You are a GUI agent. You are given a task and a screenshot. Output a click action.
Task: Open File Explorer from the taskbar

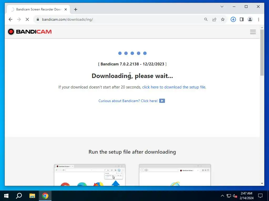(x=32, y=196)
